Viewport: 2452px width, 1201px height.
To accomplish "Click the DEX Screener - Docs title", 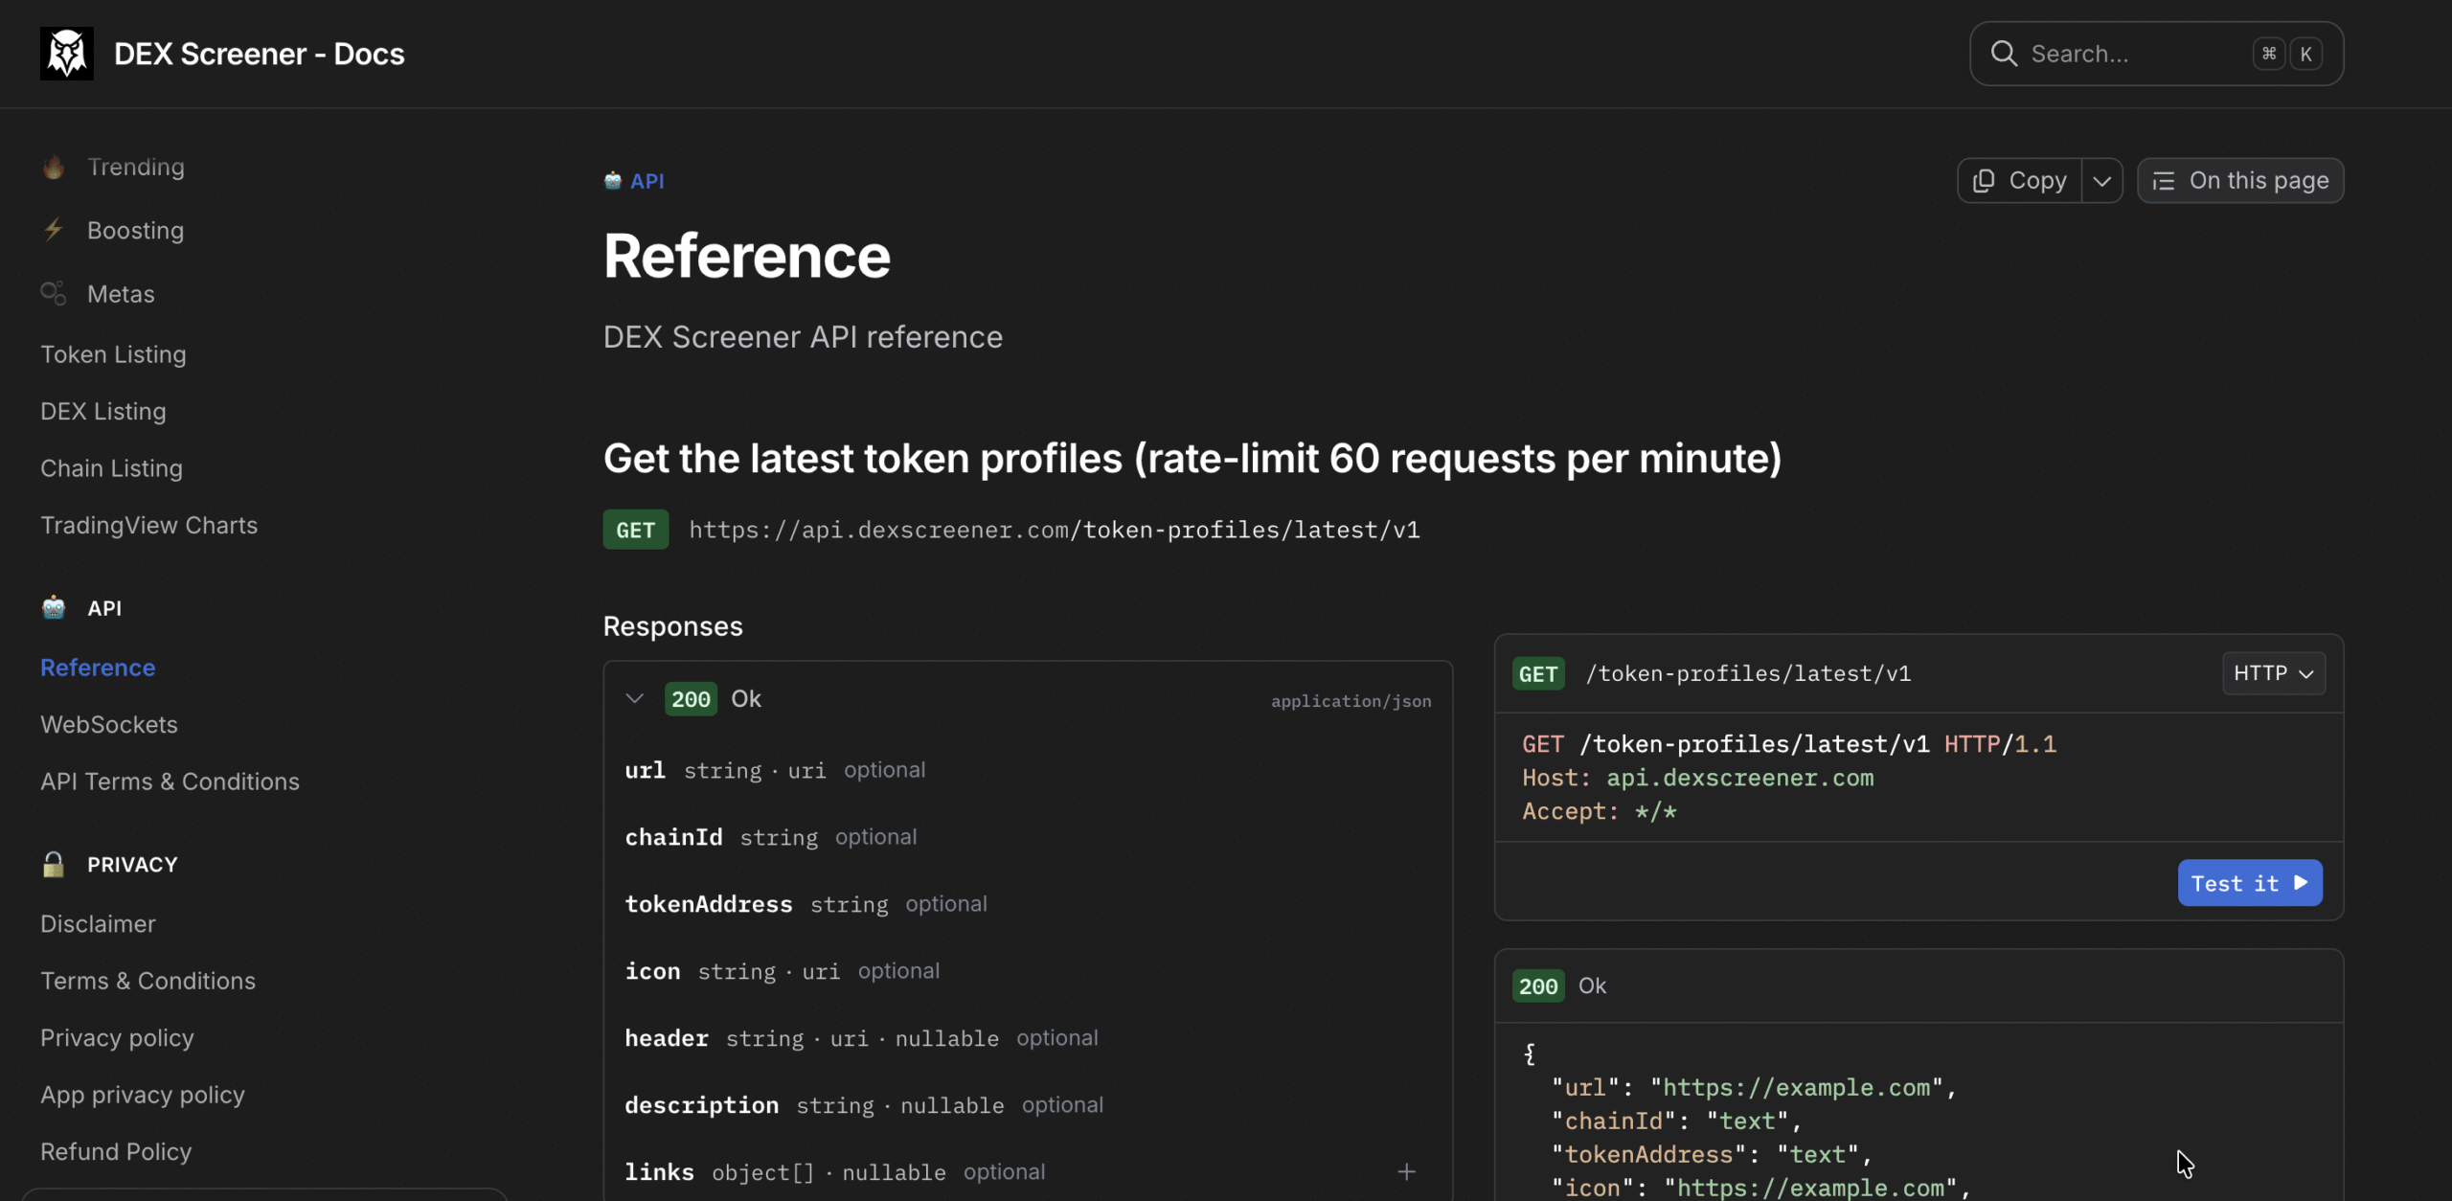I will [259, 54].
